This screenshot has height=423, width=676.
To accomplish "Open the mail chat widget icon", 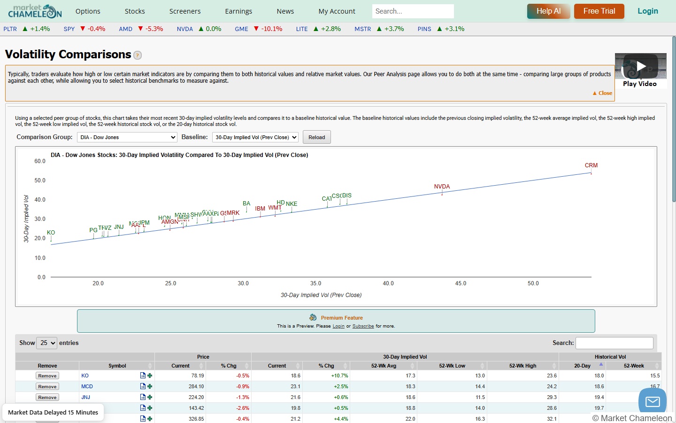I will (x=653, y=401).
